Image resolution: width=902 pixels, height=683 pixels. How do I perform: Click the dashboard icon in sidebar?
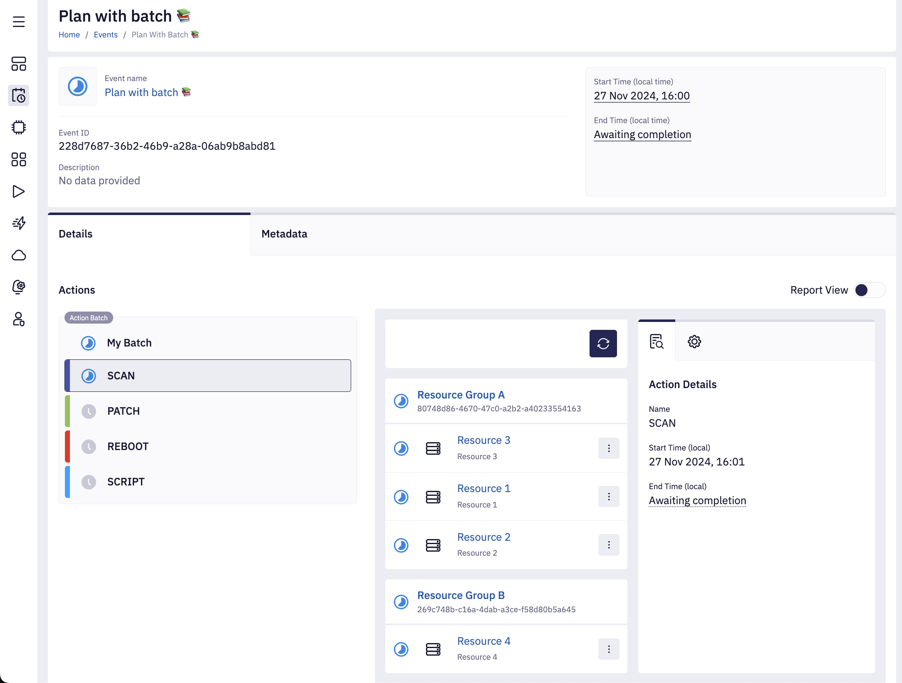point(19,64)
